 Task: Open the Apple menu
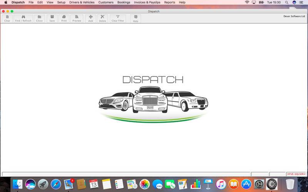[x=6, y=2]
